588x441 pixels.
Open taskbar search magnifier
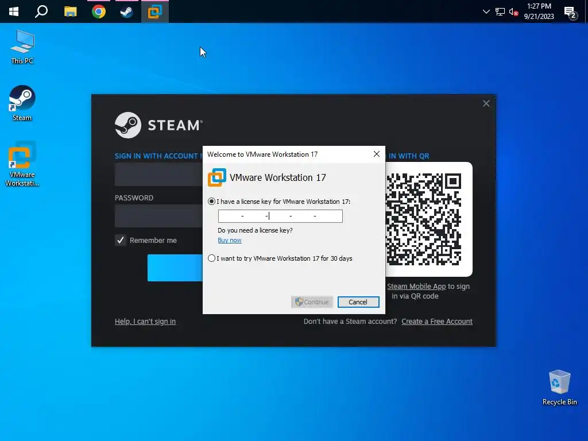41,11
